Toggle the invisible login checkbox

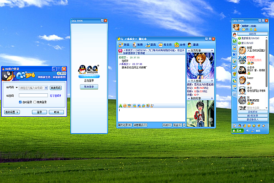point(35,102)
